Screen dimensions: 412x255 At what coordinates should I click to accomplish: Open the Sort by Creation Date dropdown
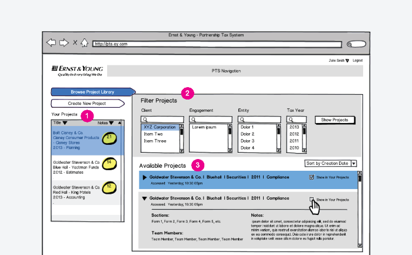pos(331,163)
